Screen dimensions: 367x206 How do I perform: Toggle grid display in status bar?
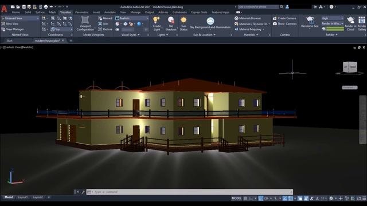245,199
